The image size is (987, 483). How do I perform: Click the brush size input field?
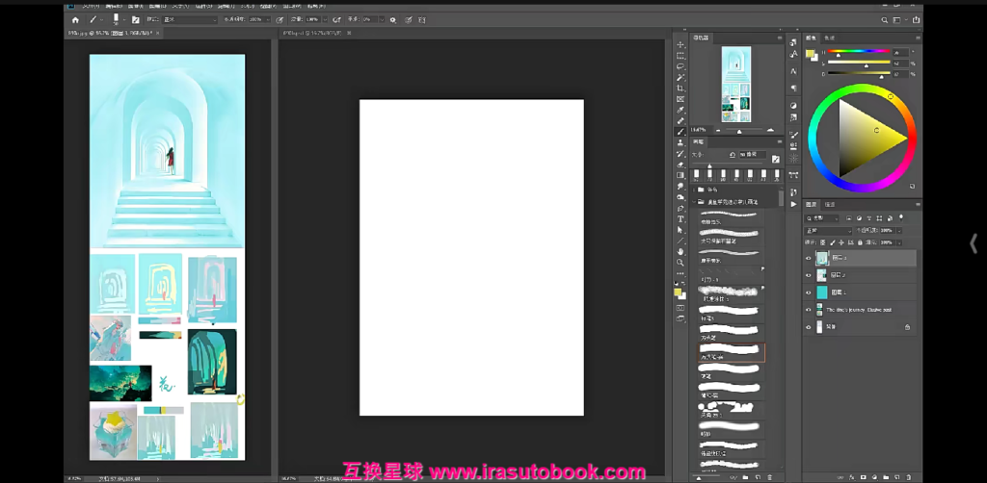coord(753,155)
